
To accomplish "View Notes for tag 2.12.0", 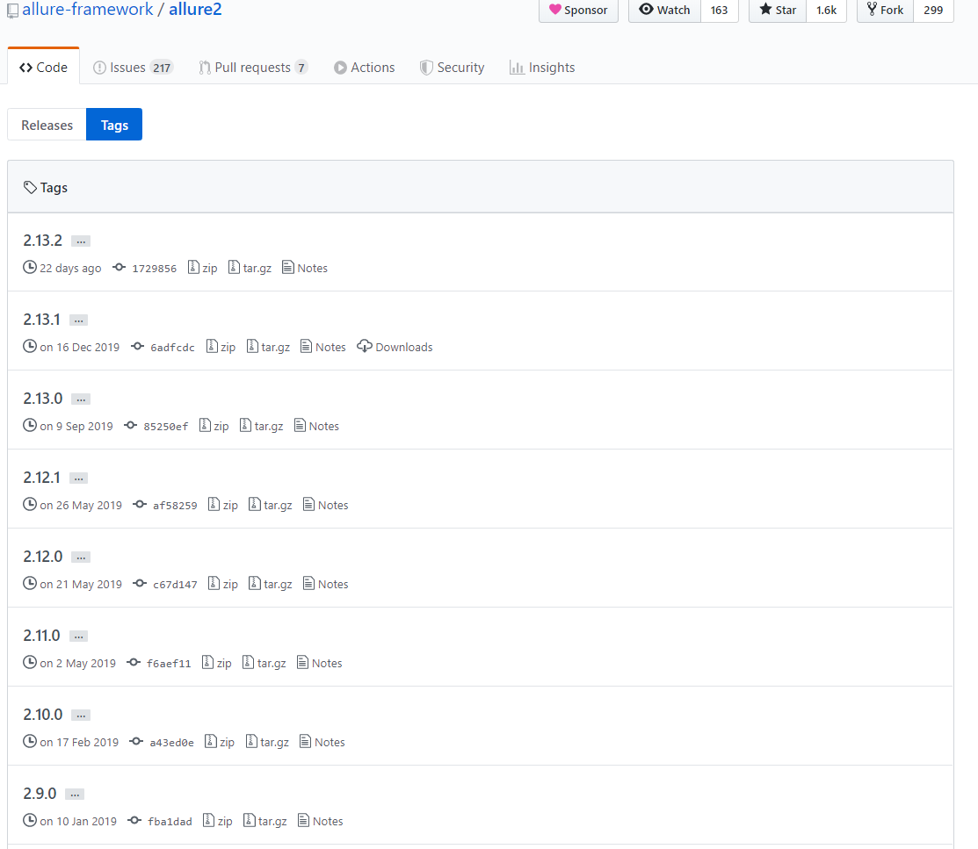I will click(326, 585).
